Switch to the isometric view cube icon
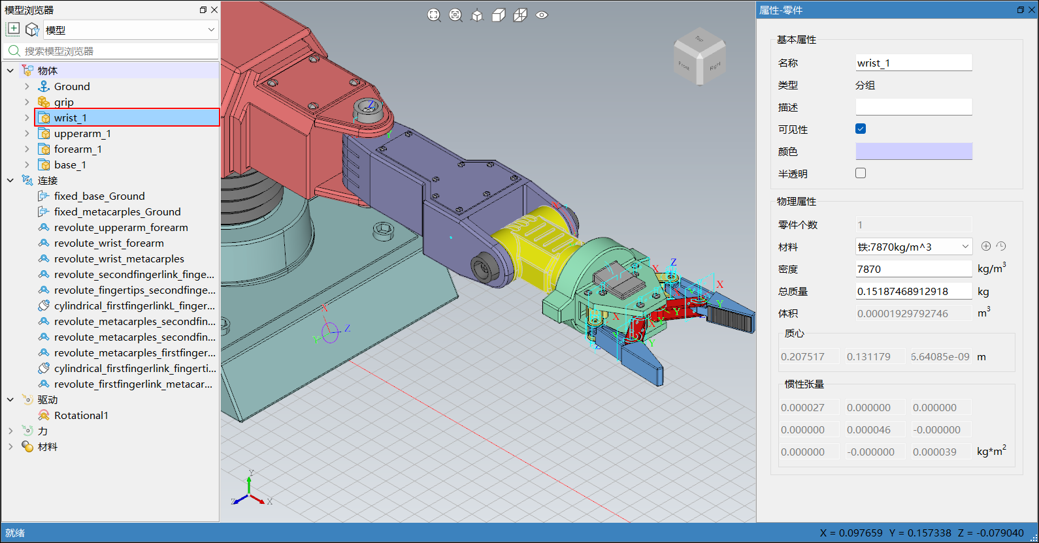The height and width of the screenshot is (543, 1039). pos(477,15)
